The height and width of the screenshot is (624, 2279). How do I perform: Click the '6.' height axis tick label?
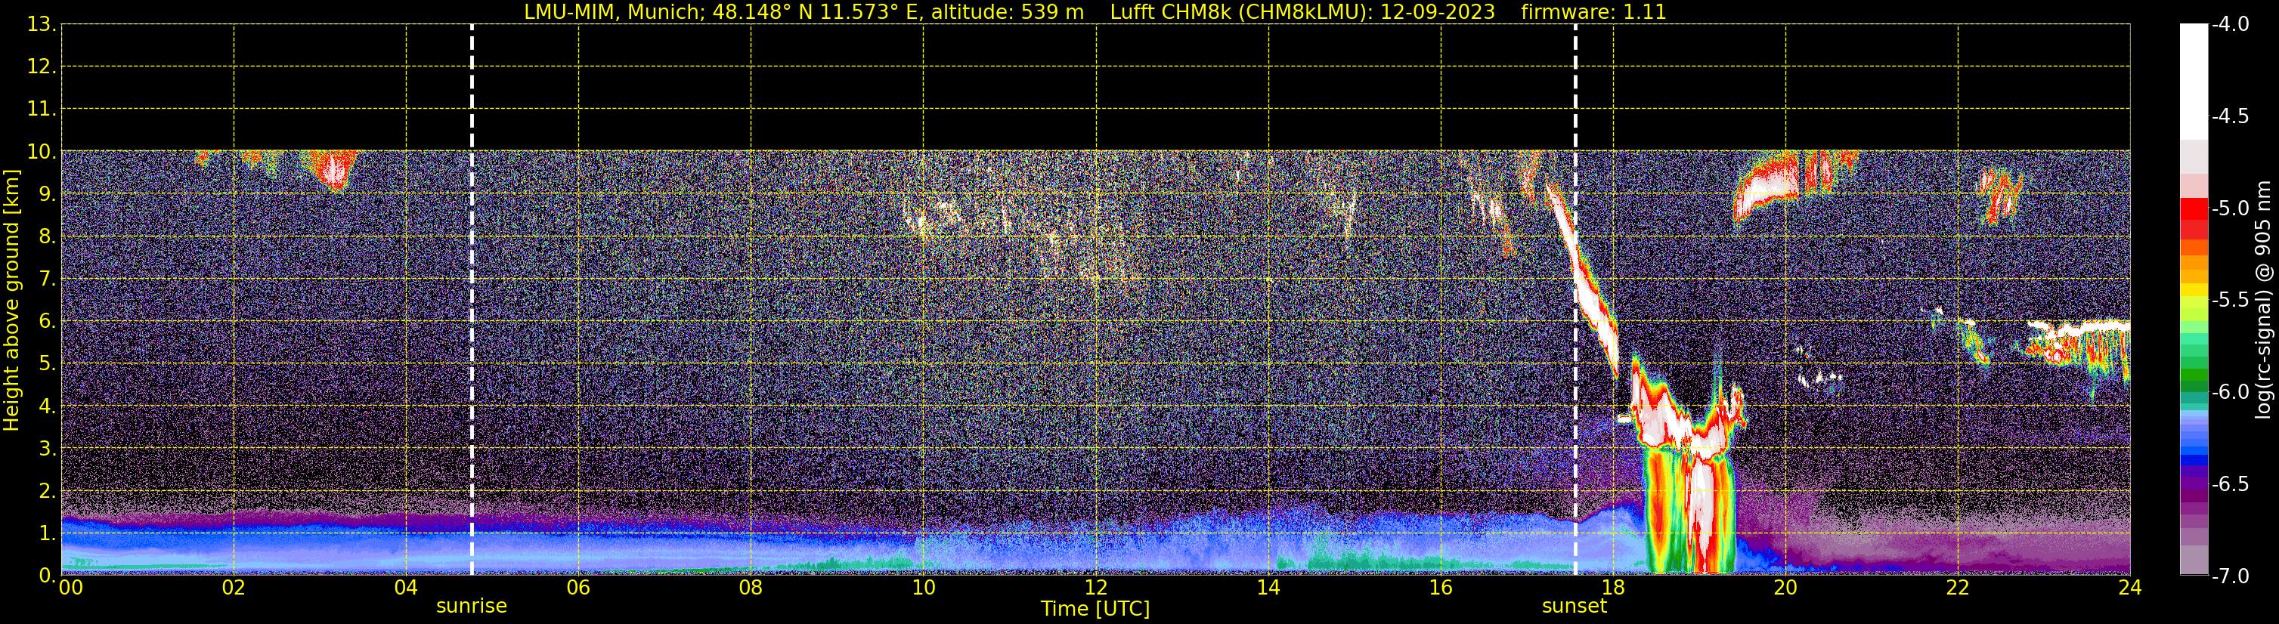tap(47, 321)
